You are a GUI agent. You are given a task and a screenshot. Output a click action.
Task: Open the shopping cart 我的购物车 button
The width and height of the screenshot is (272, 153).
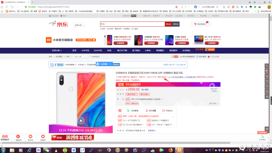point(201,24)
